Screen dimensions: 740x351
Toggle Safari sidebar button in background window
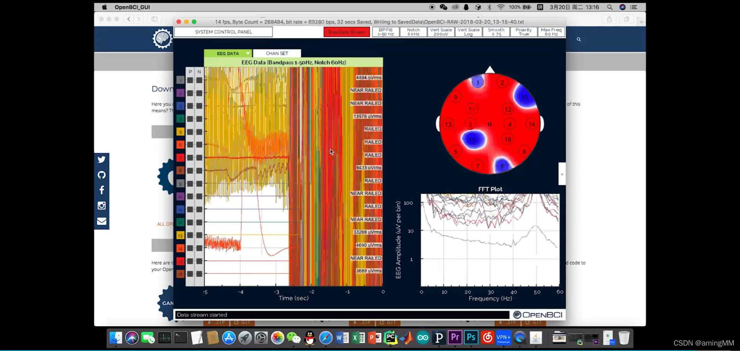(155, 19)
